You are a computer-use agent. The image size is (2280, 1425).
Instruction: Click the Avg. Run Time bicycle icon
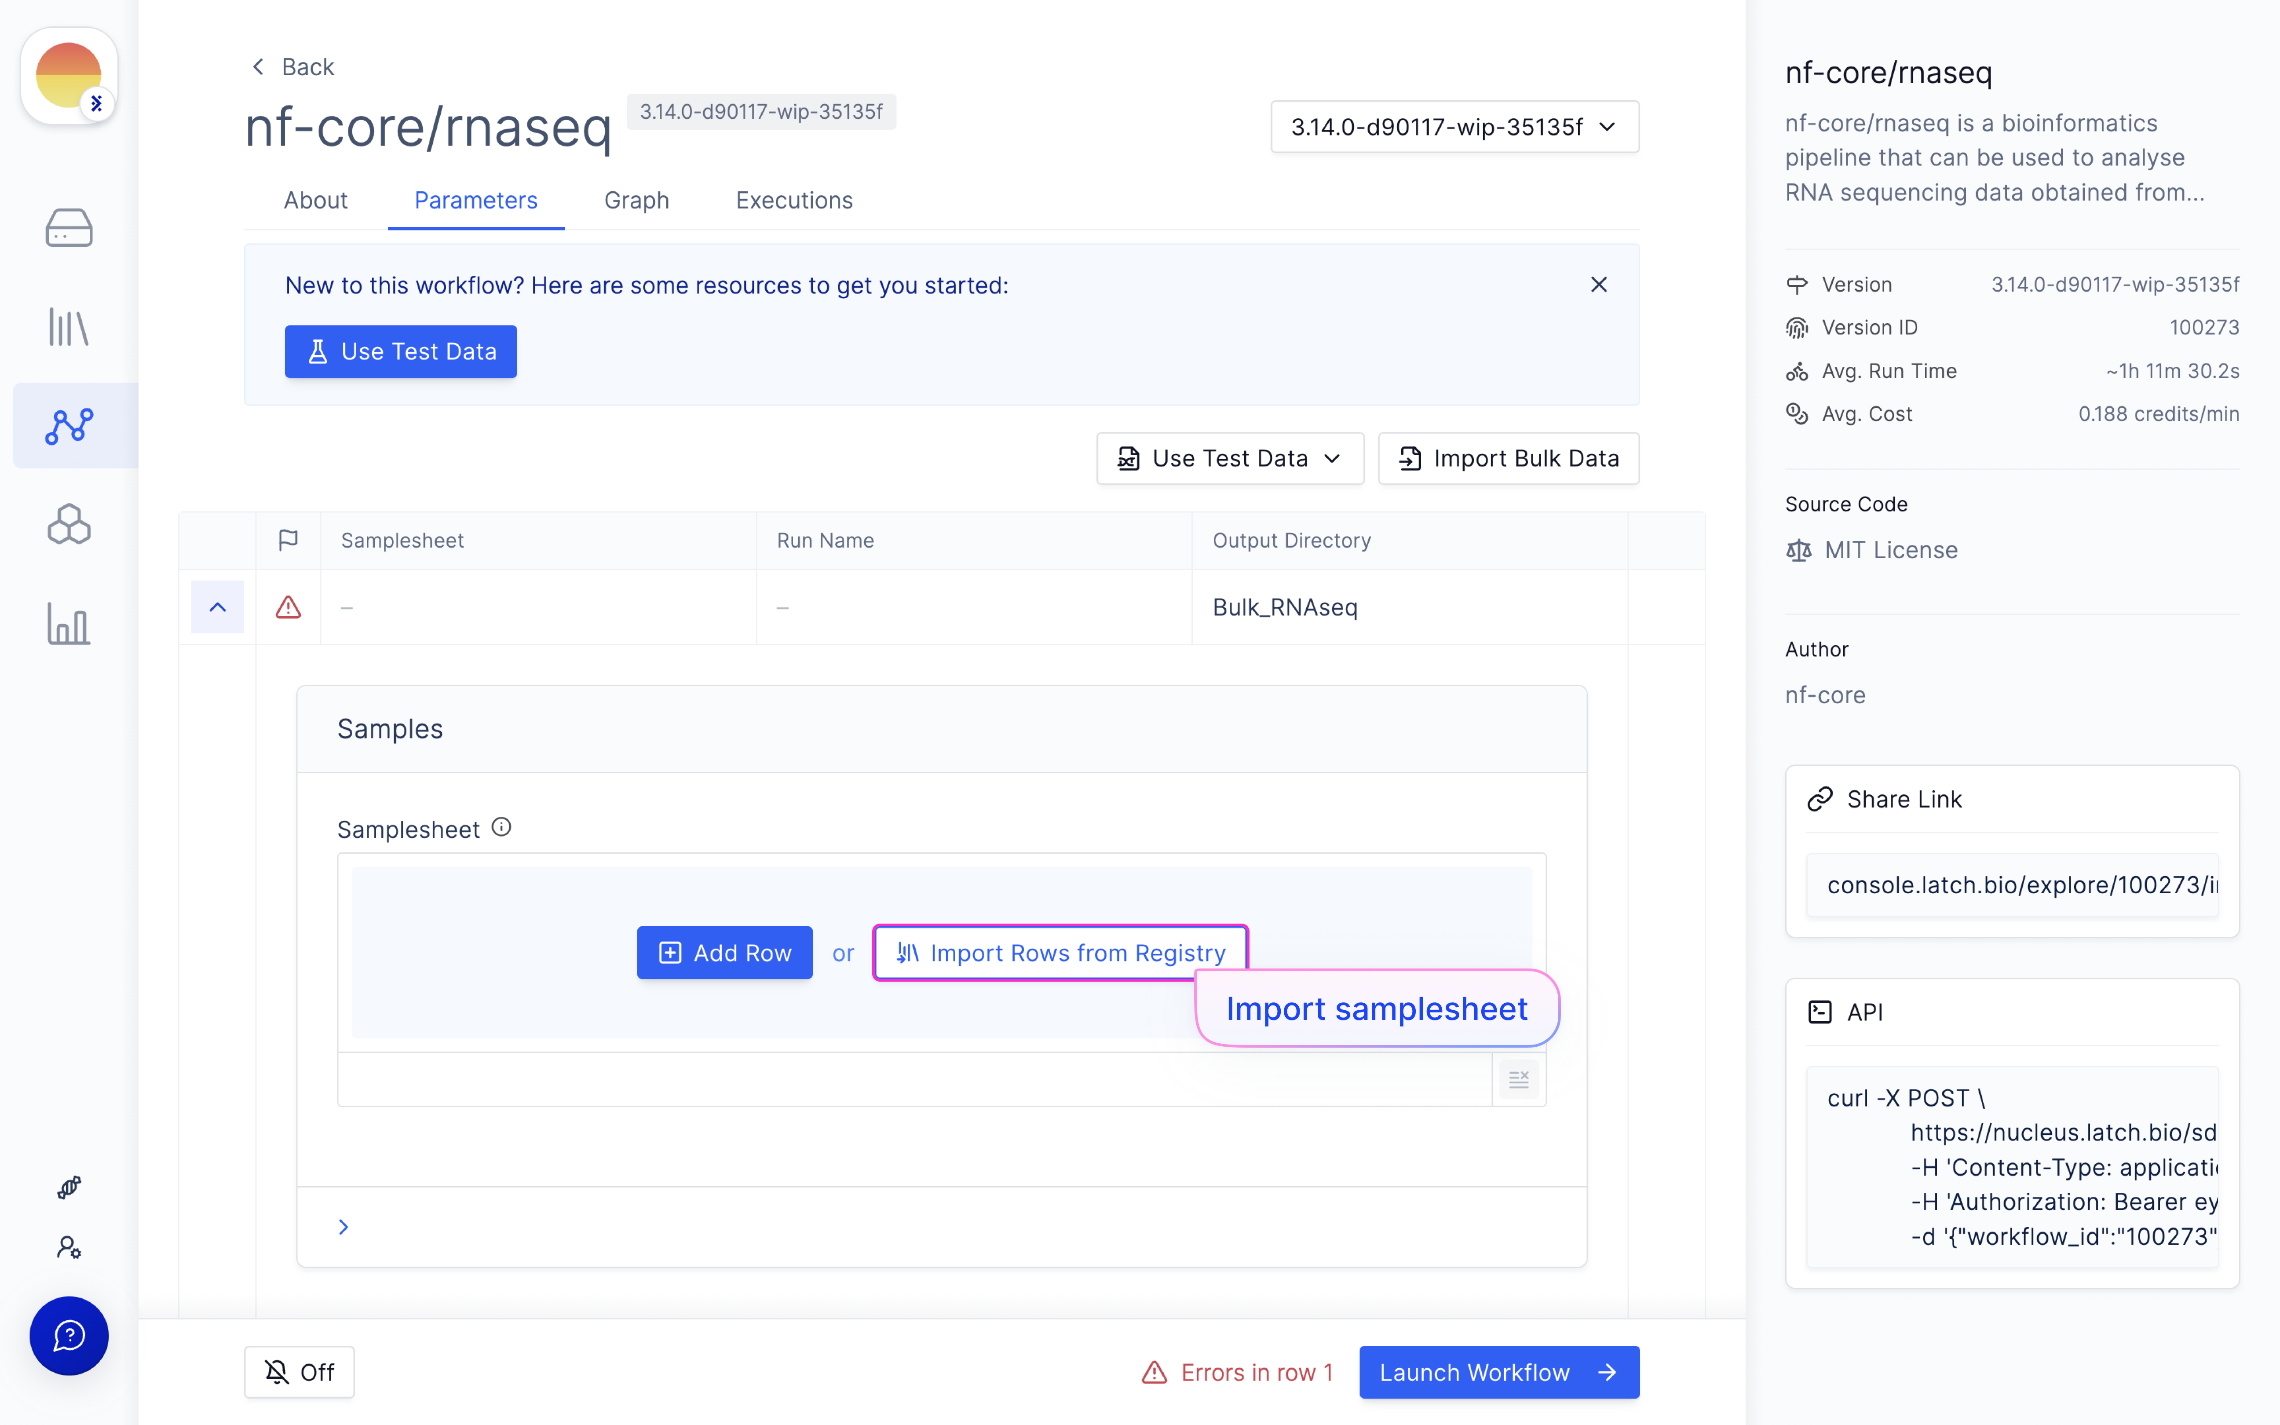(x=1797, y=371)
